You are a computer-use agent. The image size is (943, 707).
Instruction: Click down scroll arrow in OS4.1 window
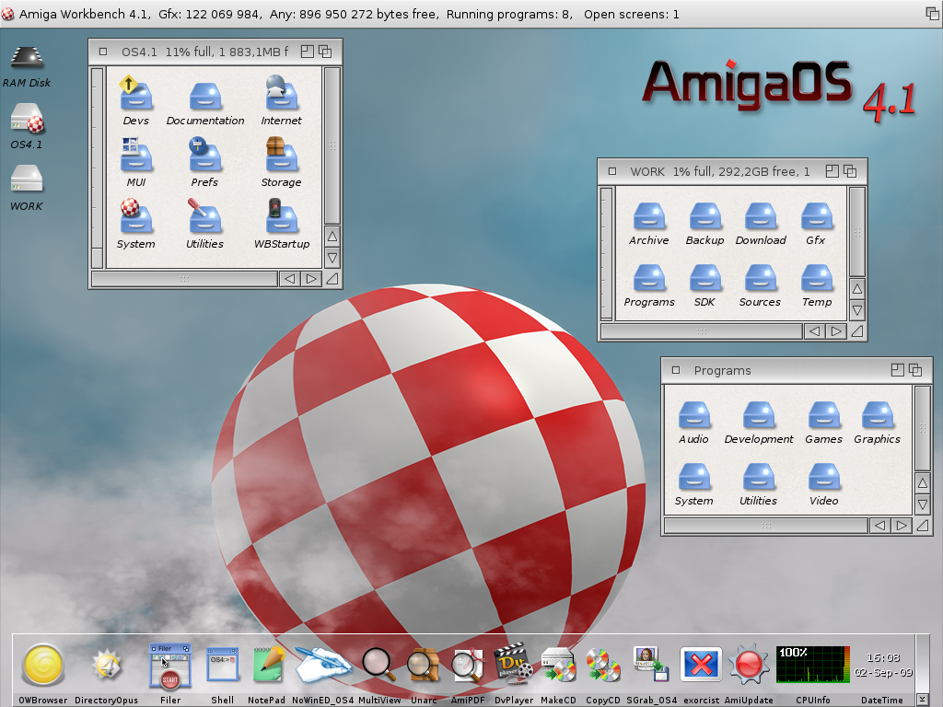click(x=332, y=259)
